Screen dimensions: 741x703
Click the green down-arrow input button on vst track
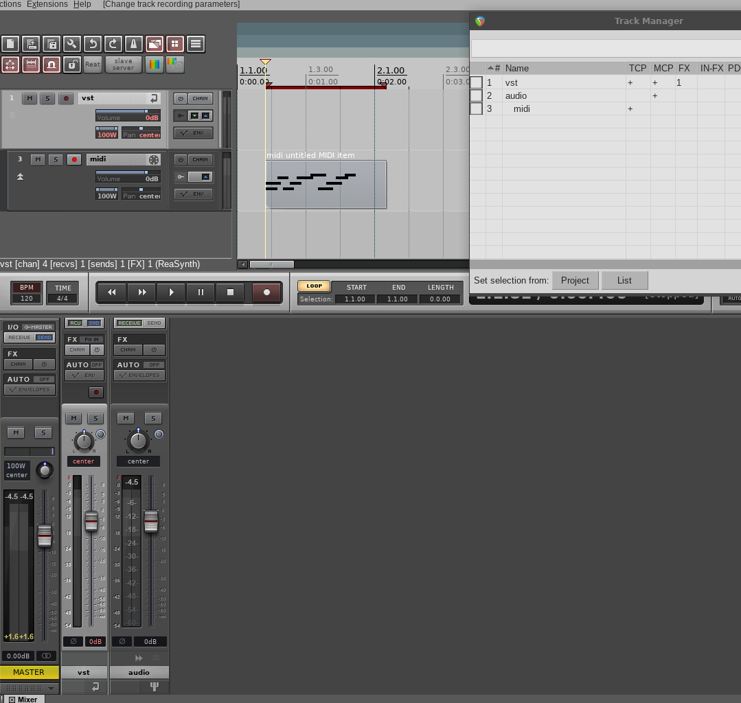click(194, 116)
